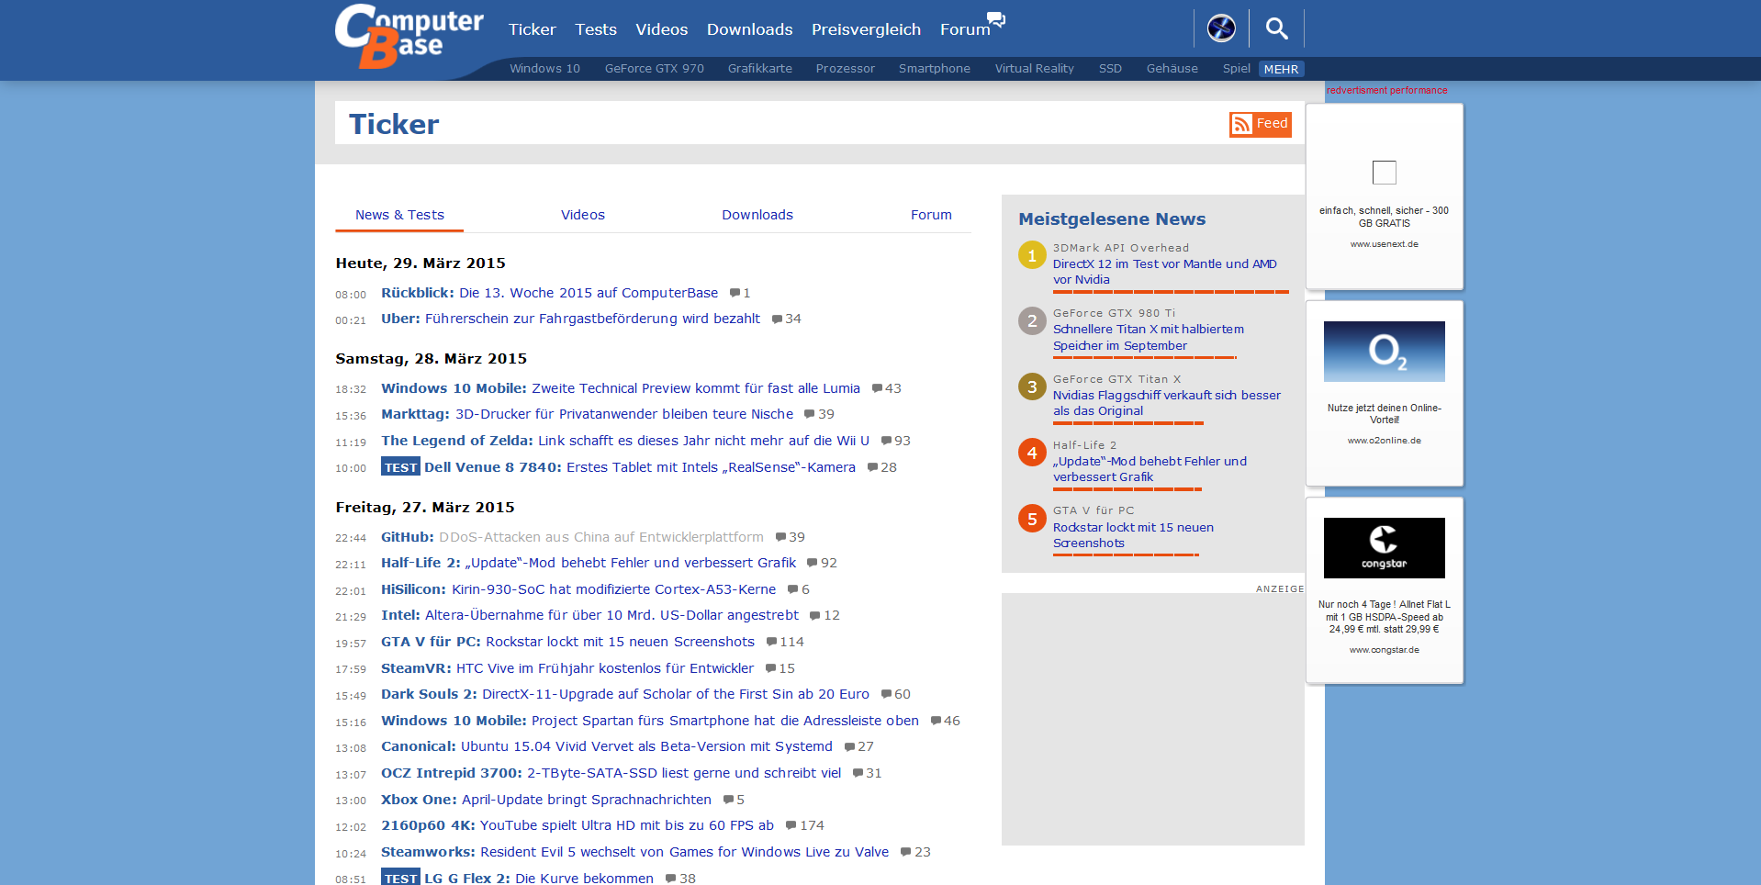This screenshot has width=1761, height=885.
Task: Open the SSD topic link
Action: tap(1110, 69)
